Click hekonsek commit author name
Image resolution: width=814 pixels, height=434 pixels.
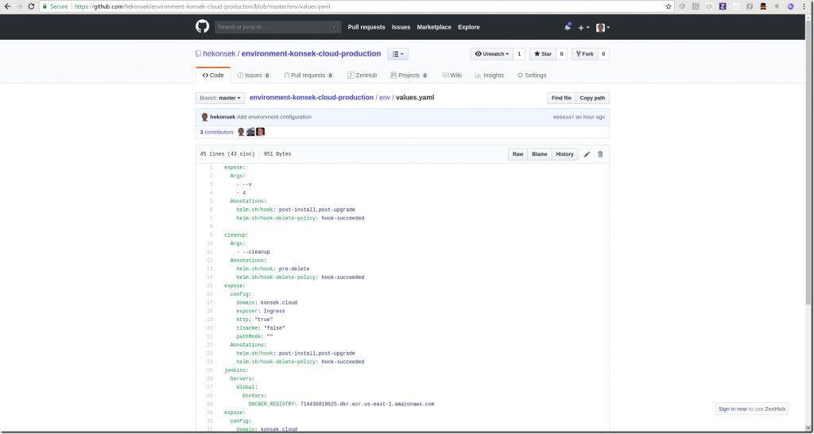[x=223, y=118]
